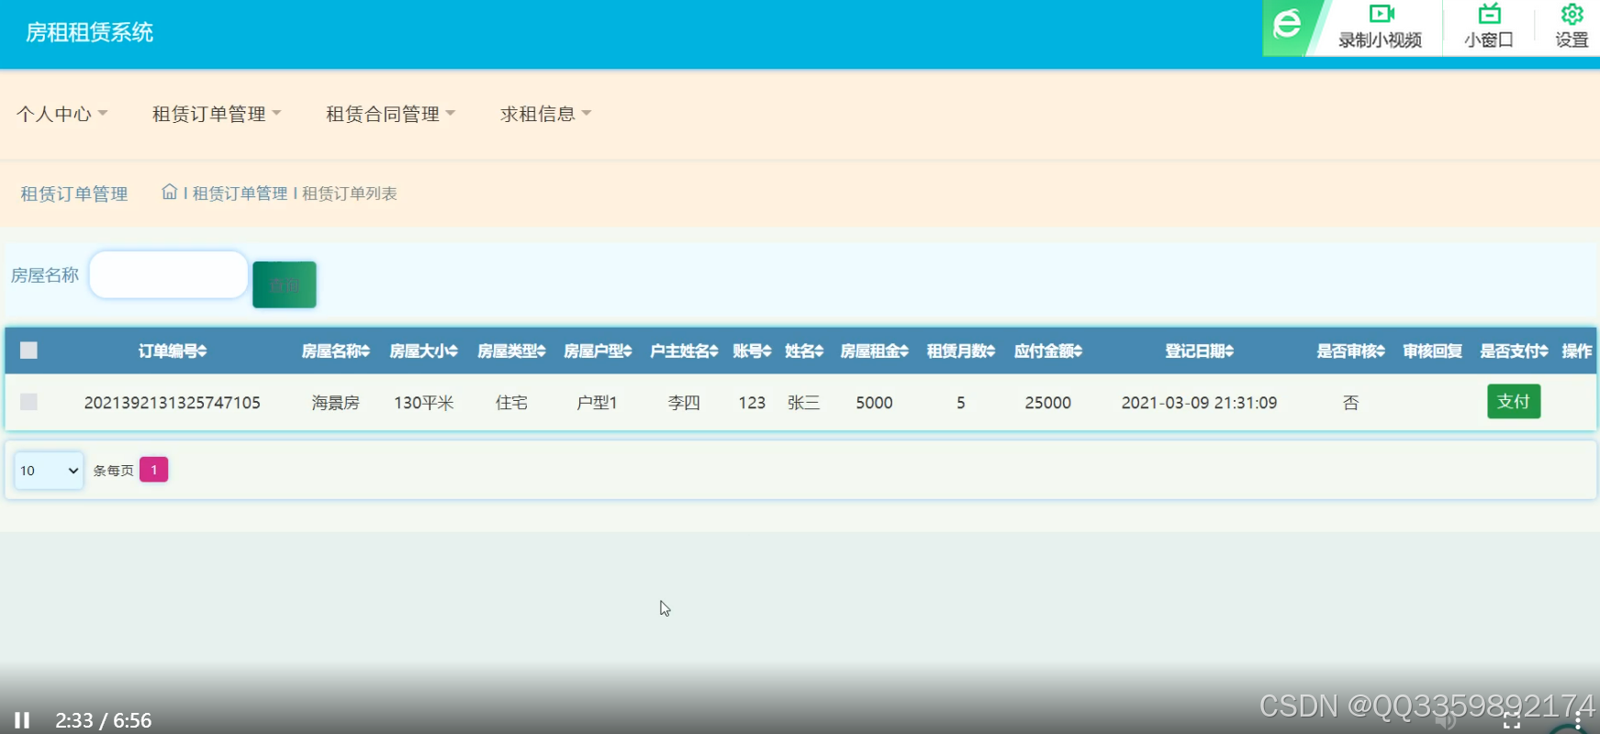Click the 户型1 cell

pyautogui.click(x=597, y=403)
